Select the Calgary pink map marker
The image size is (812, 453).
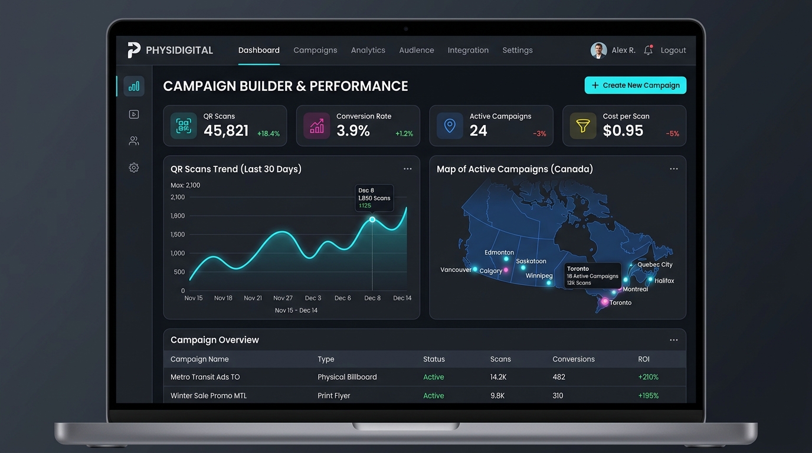click(506, 270)
